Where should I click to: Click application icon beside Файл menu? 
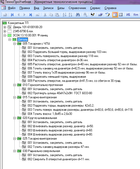[3, 8]
